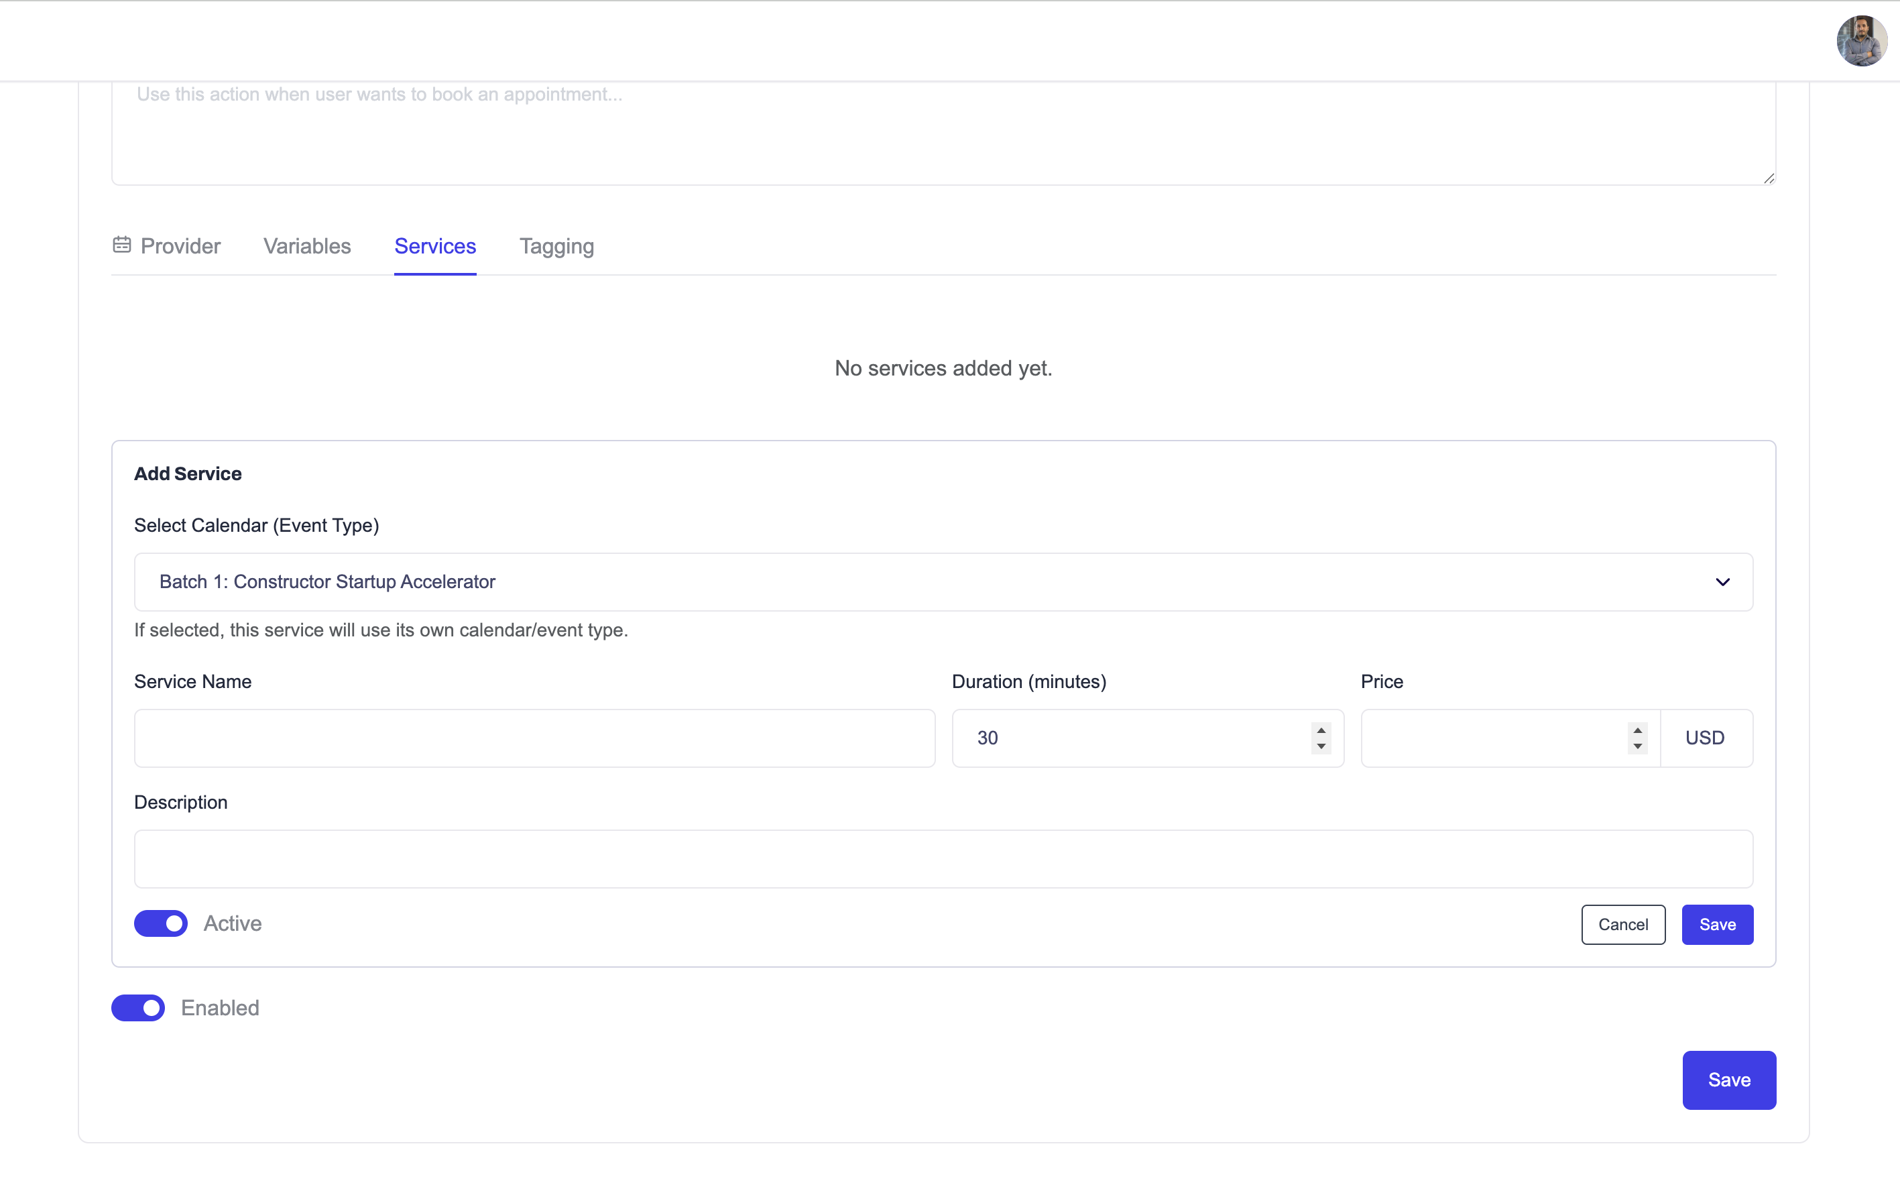Decrease duration with the down stepper arrow
The width and height of the screenshot is (1900, 1191).
coord(1321,746)
